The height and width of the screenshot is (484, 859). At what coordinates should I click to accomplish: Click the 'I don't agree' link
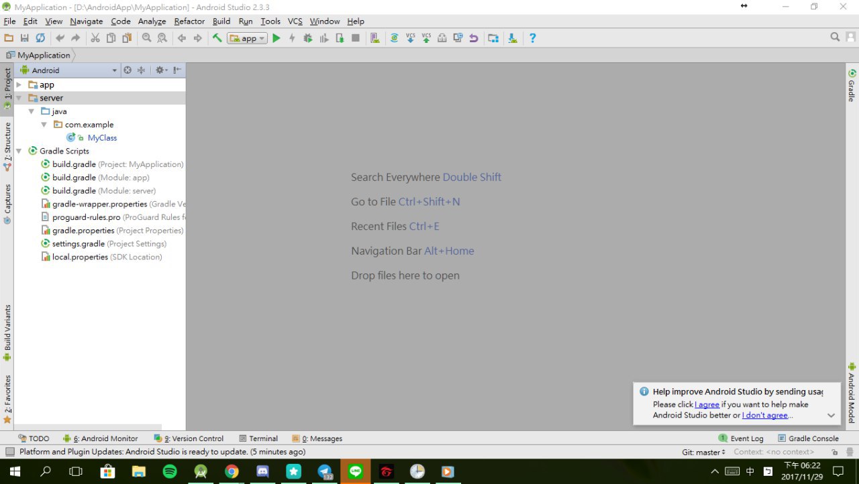tap(764, 416)
